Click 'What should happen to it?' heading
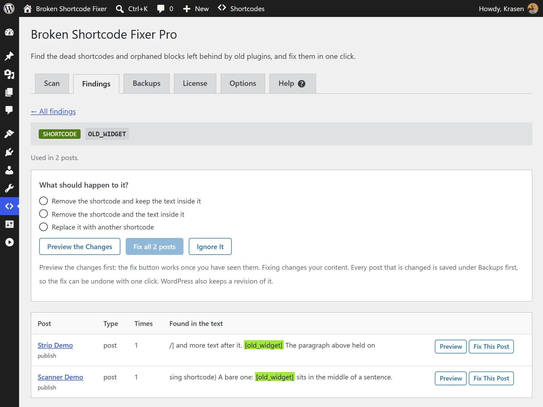This screenshot has width=543, height=407. 84,185
